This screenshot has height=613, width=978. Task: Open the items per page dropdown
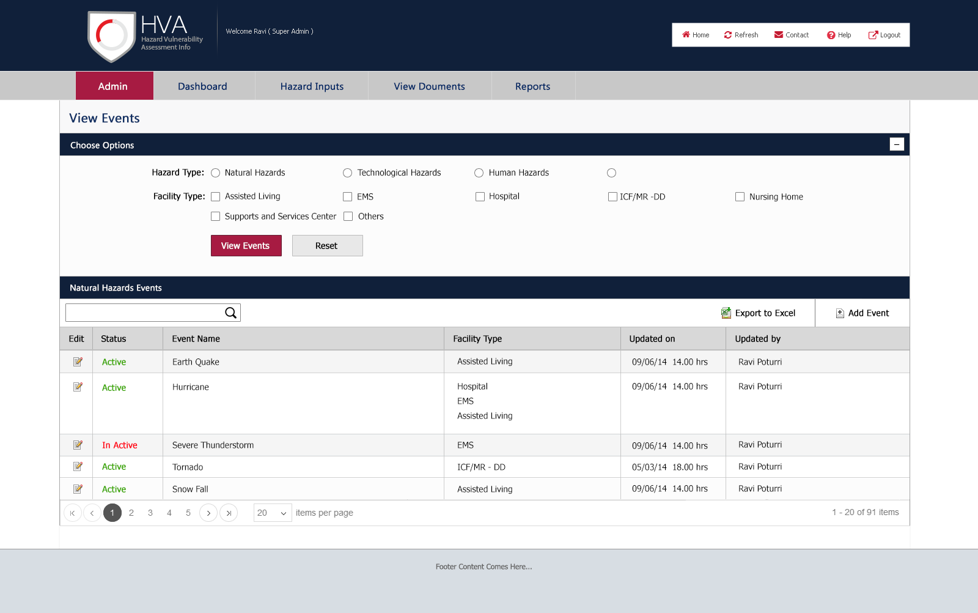click(273, 513)
